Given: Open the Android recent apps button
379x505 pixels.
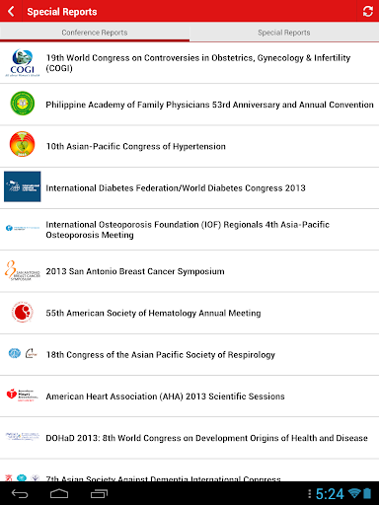Looking at the screenshot, I should [x=99, y=493].
